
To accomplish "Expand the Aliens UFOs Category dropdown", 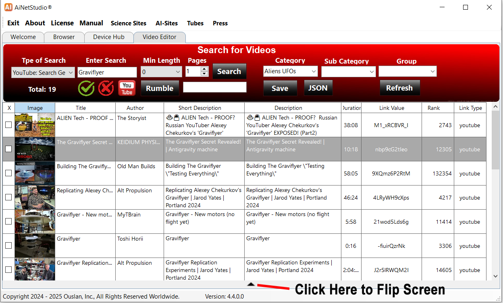I will 290,72.
